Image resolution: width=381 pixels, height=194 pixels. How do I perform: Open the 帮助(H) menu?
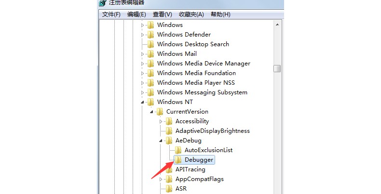[x=220, y=14]
